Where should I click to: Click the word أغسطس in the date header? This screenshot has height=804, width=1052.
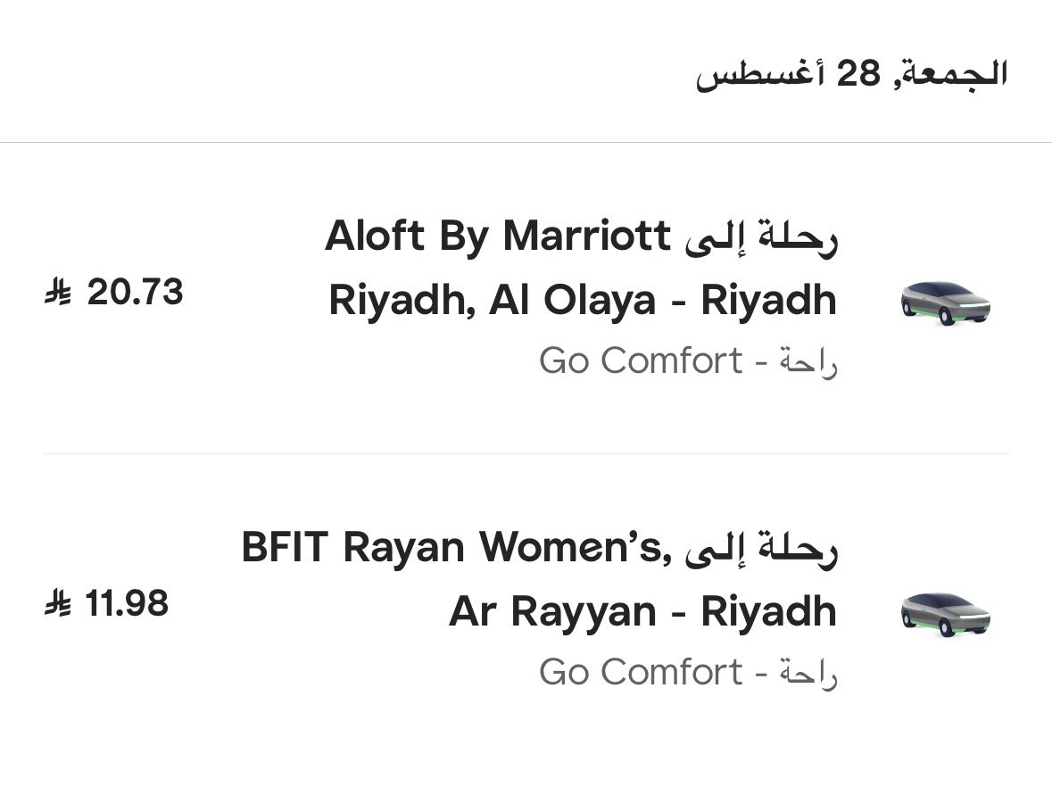point(760,74)
